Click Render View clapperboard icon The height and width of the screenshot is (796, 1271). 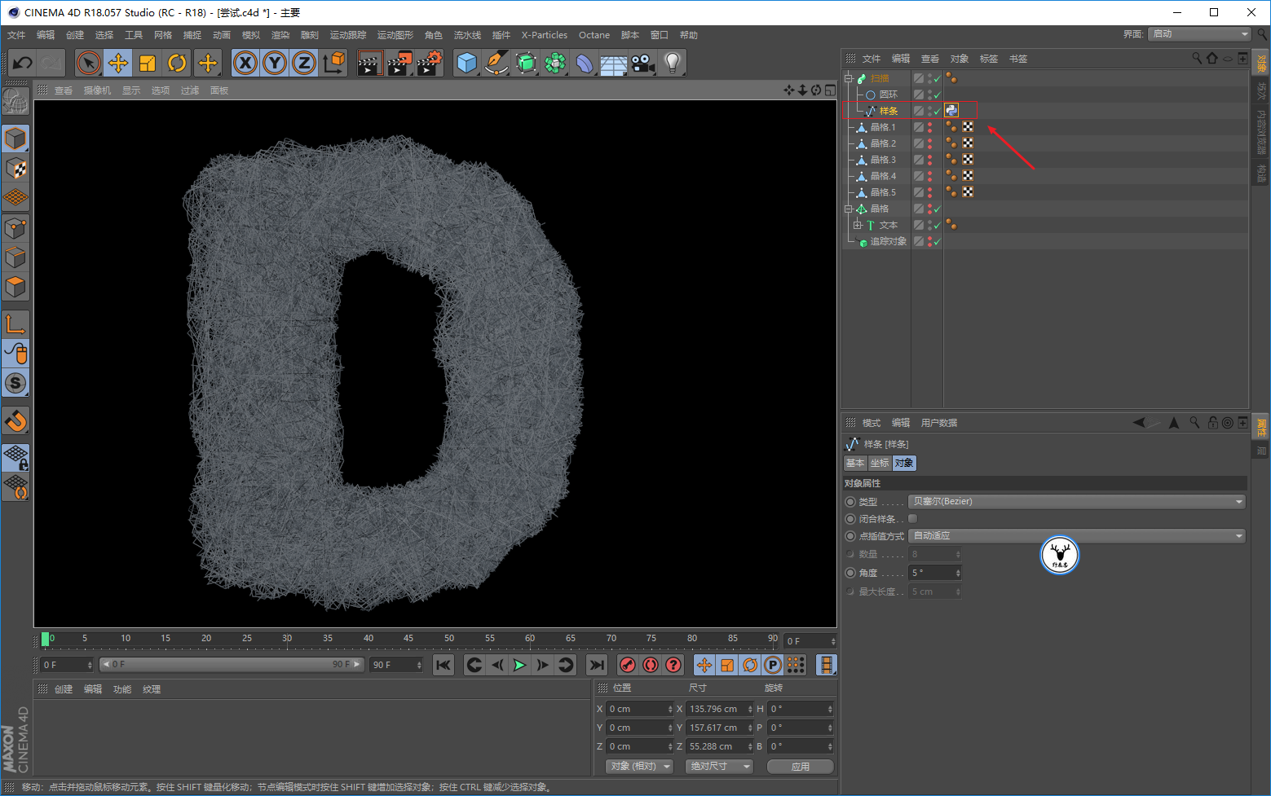click(x=370, y=63)
